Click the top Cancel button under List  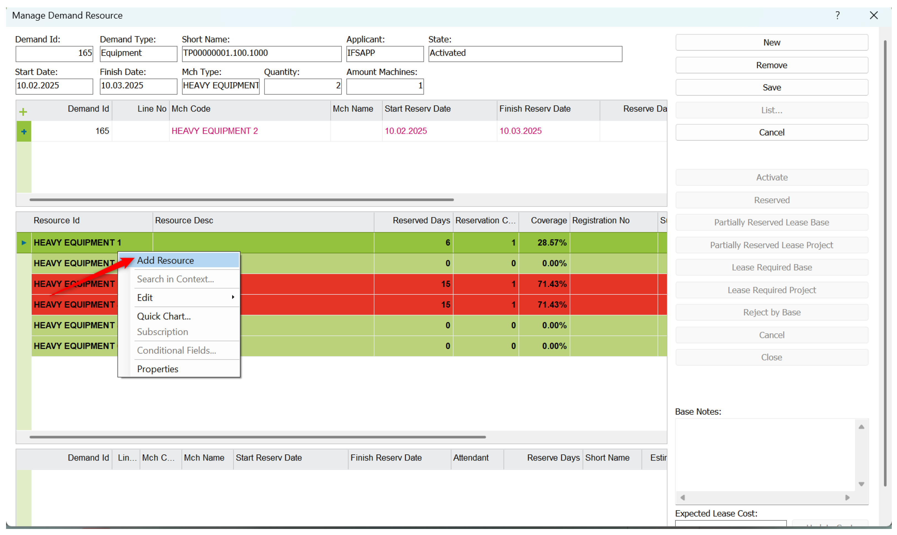click(771, 133)
